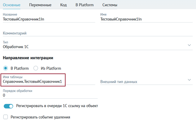Select the В Platform radio button
Screen dimensions: 196x124
click(x=6, y=68)
